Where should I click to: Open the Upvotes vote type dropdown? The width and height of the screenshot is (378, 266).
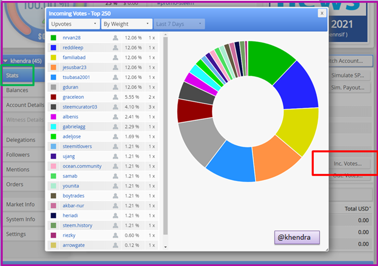(74, 24)
